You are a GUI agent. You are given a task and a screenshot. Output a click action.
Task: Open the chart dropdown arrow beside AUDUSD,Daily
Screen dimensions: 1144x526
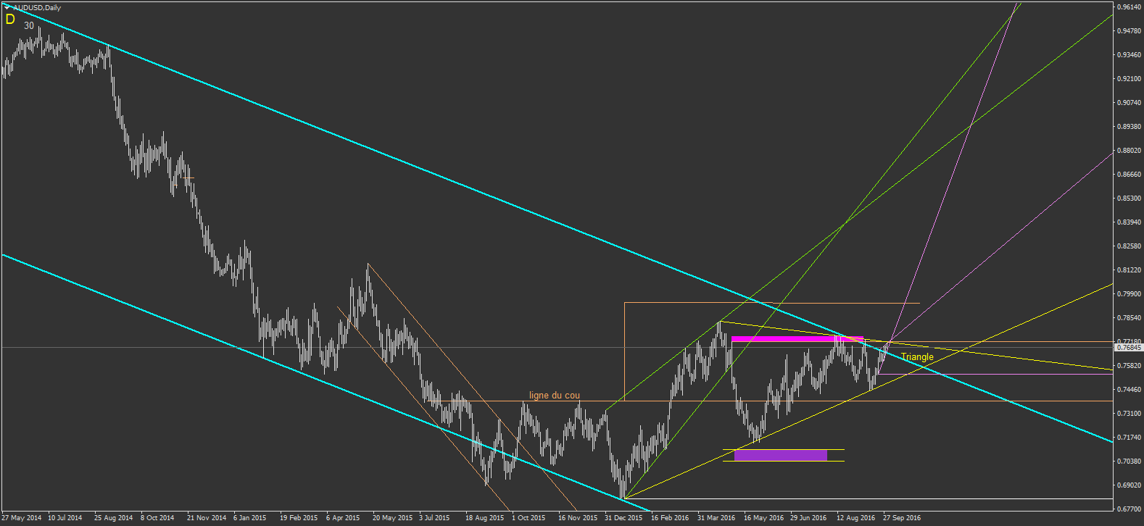point(7,7)
